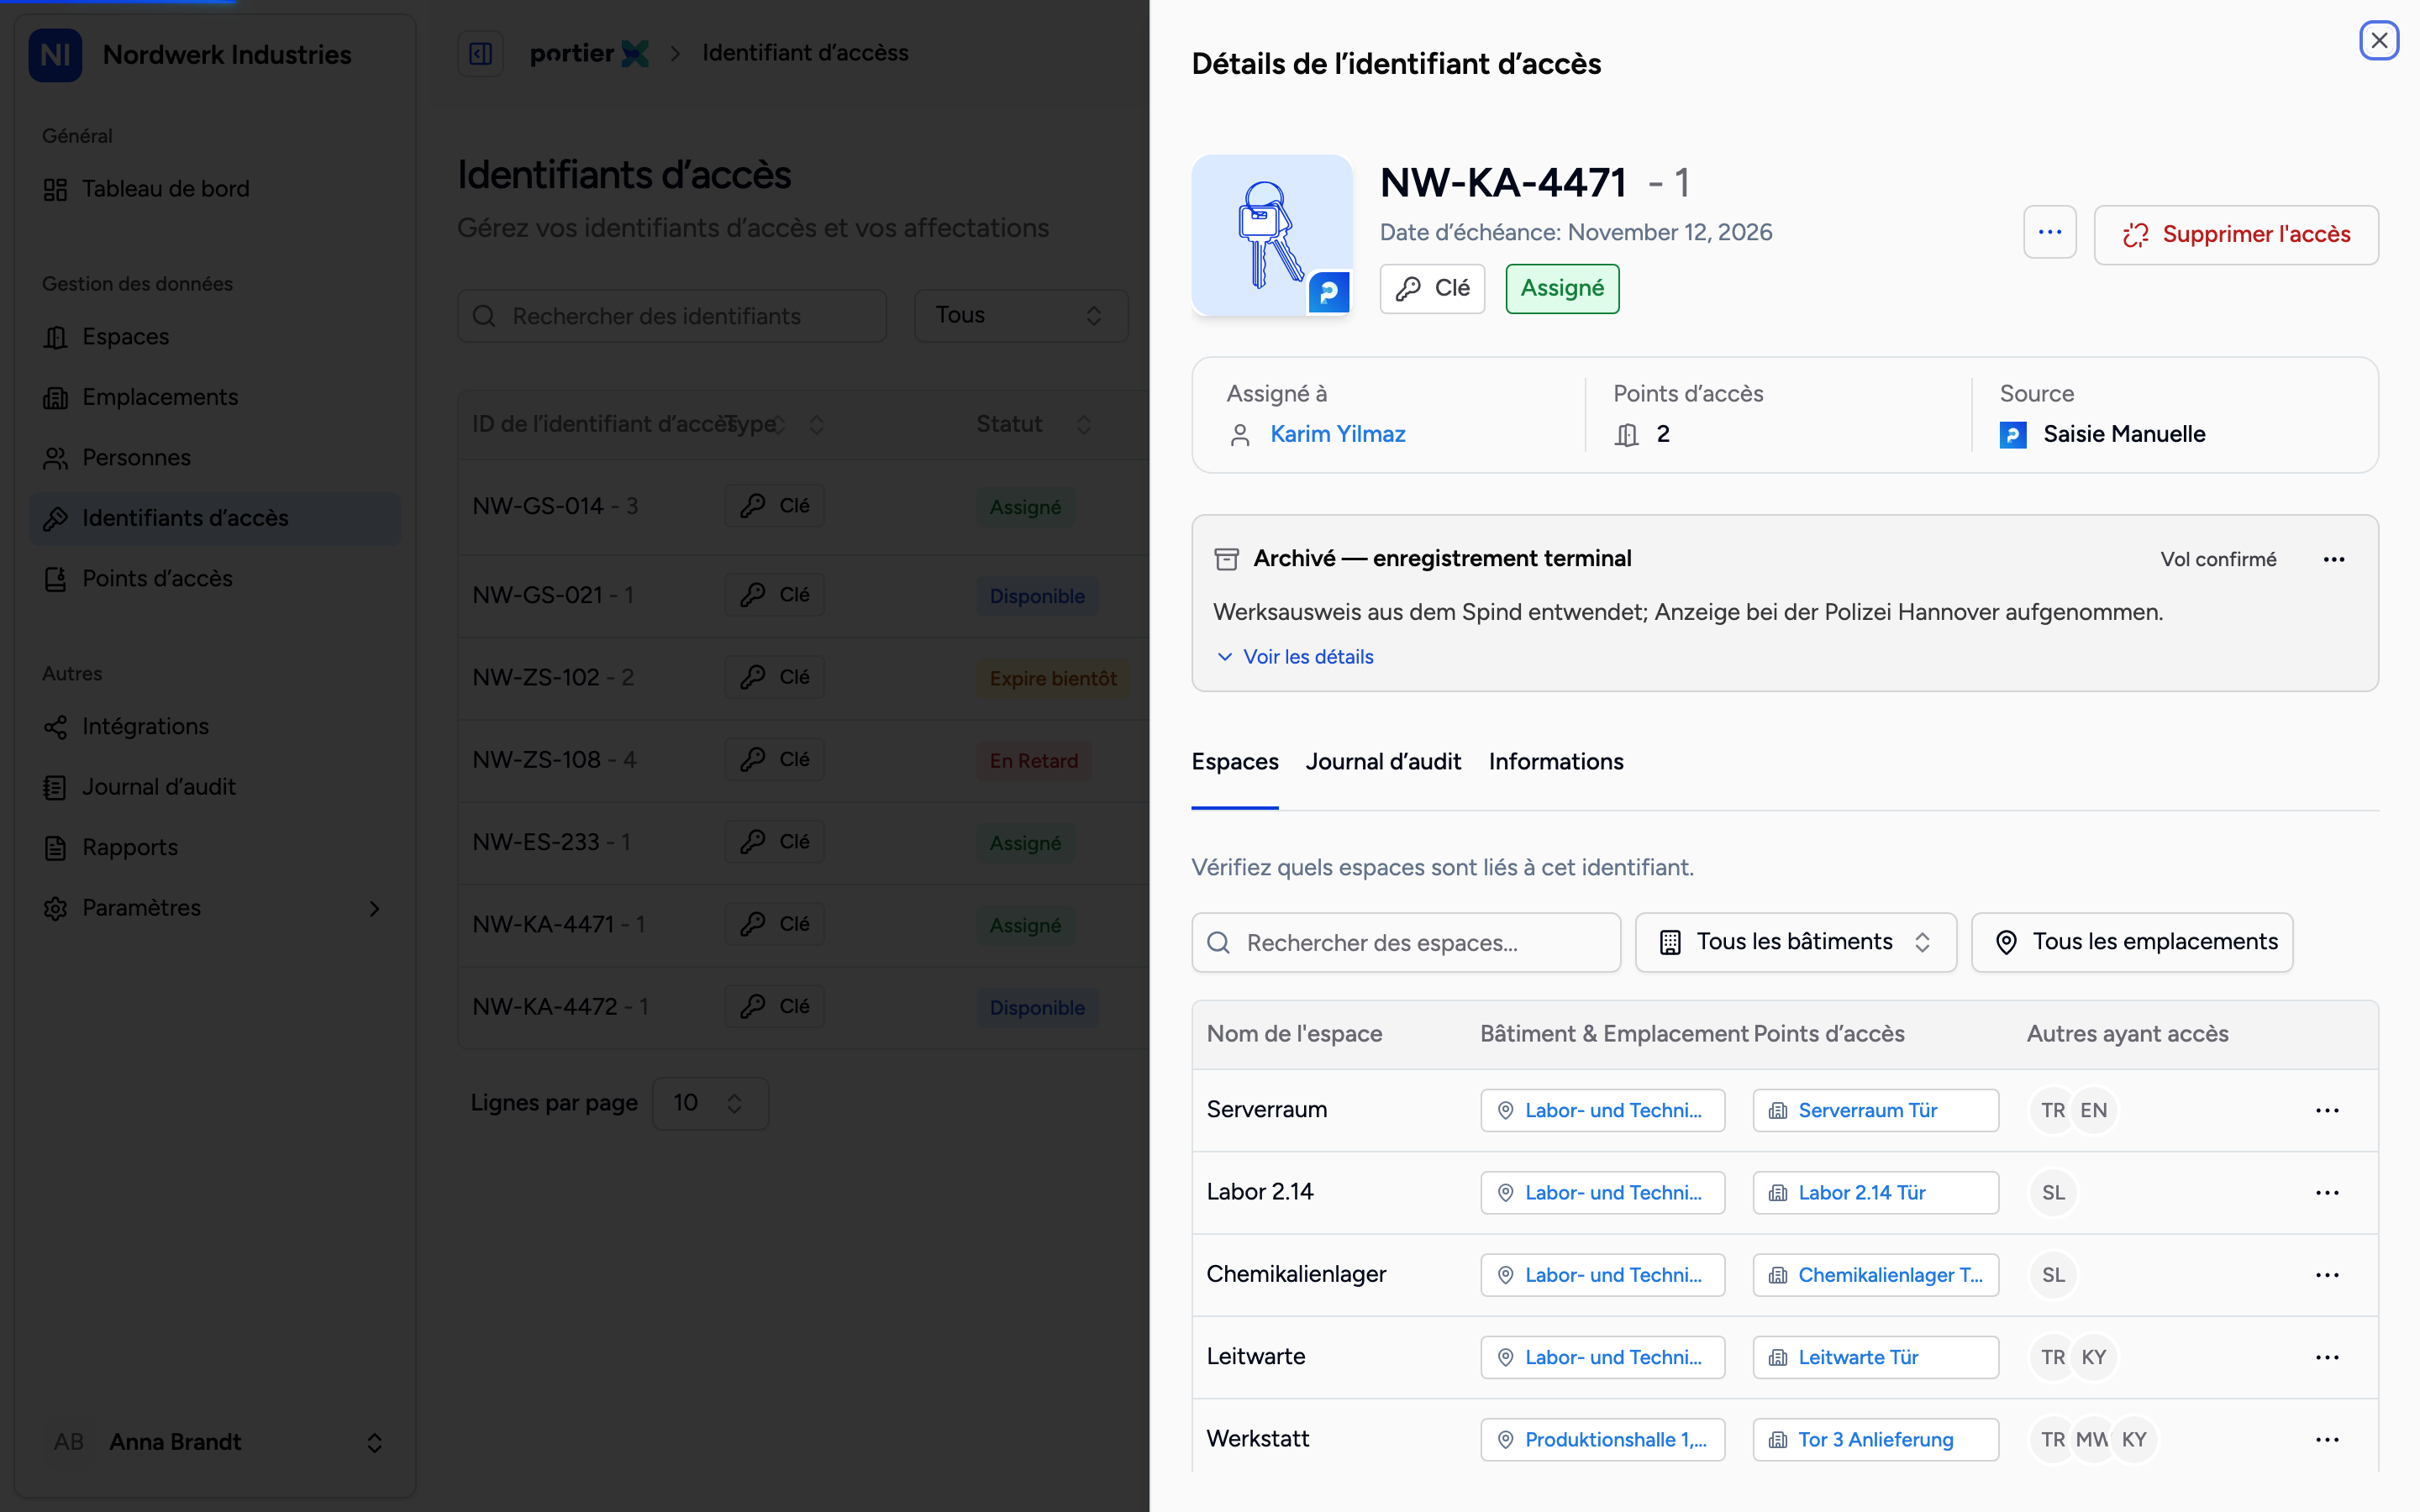Open the location chip for Serverraum
Image resolution: width=2420 pixels, height=1512 pixels.
coord(1603,1110)
